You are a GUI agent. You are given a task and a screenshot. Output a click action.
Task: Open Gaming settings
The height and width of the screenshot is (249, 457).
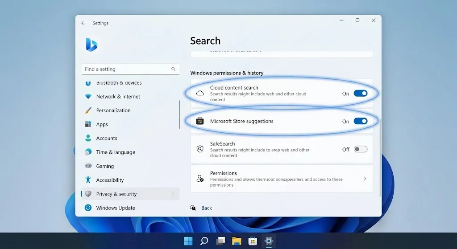[x=130, y=166]
